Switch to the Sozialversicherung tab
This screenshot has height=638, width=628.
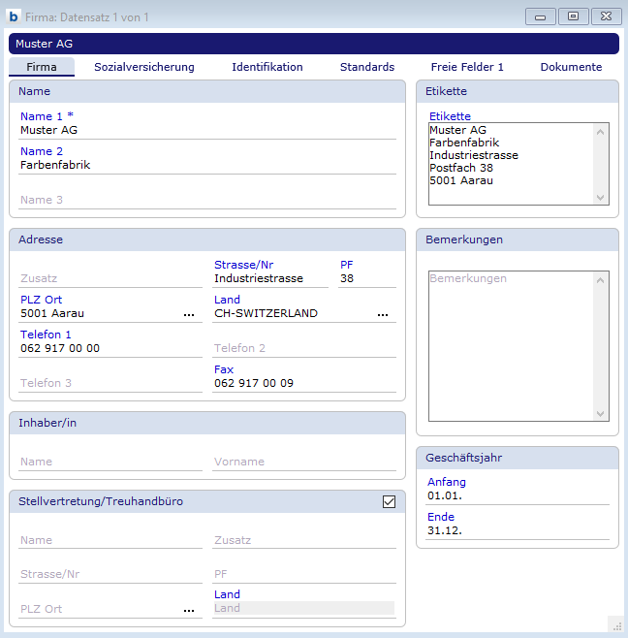(x=144, y=67)
